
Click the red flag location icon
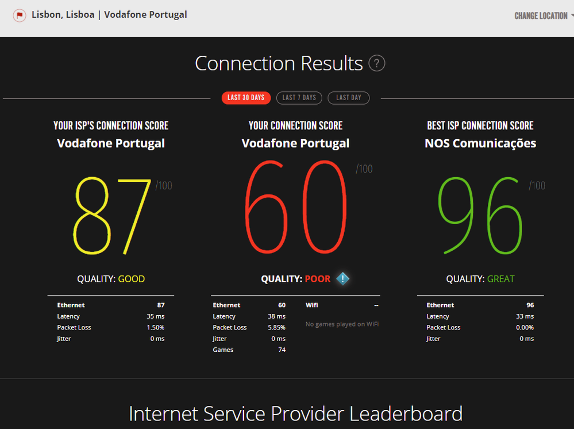pos(20,16)
